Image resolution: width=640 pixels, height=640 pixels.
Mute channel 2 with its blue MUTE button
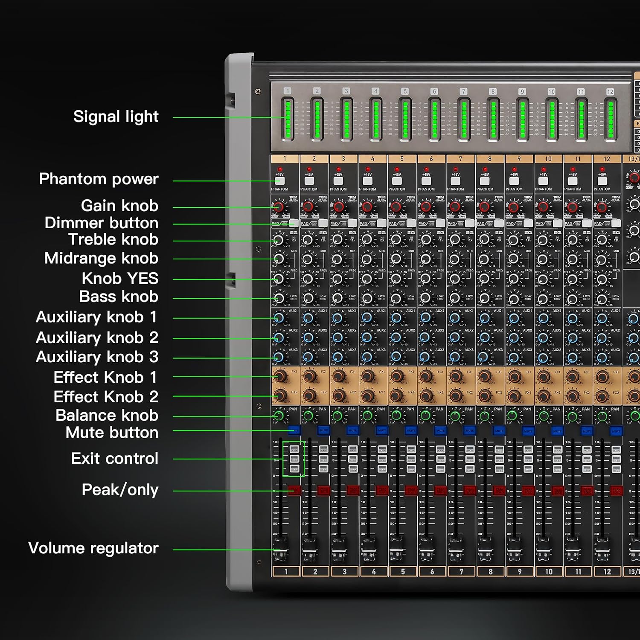(324, 431)
